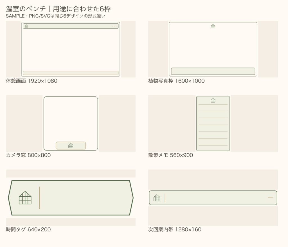Click the greenhouse icon in the 次回案内帯 bar
The image size is (288, 247).
tap(157, 198)
